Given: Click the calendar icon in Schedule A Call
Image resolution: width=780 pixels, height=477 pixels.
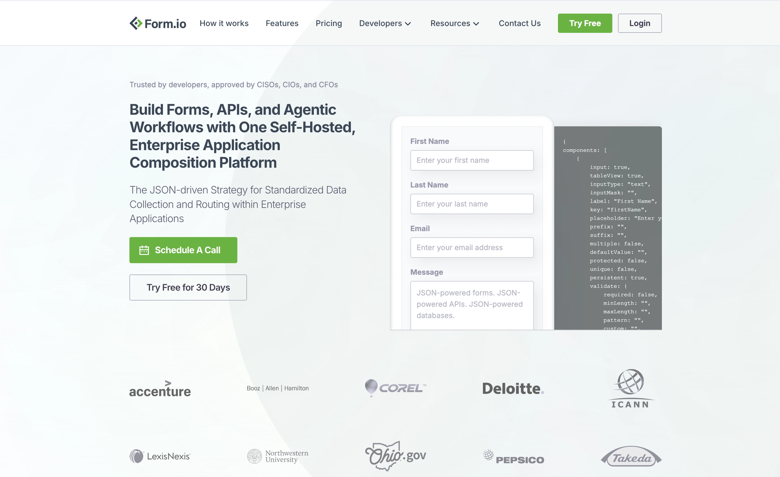Looking at the screenshot, I should [144, 250].
